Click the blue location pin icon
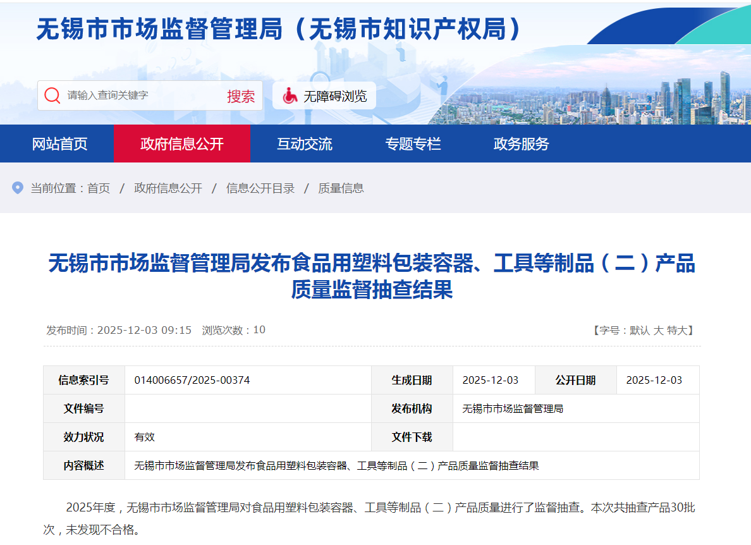The image size is (751, 545). coord(18,188)
